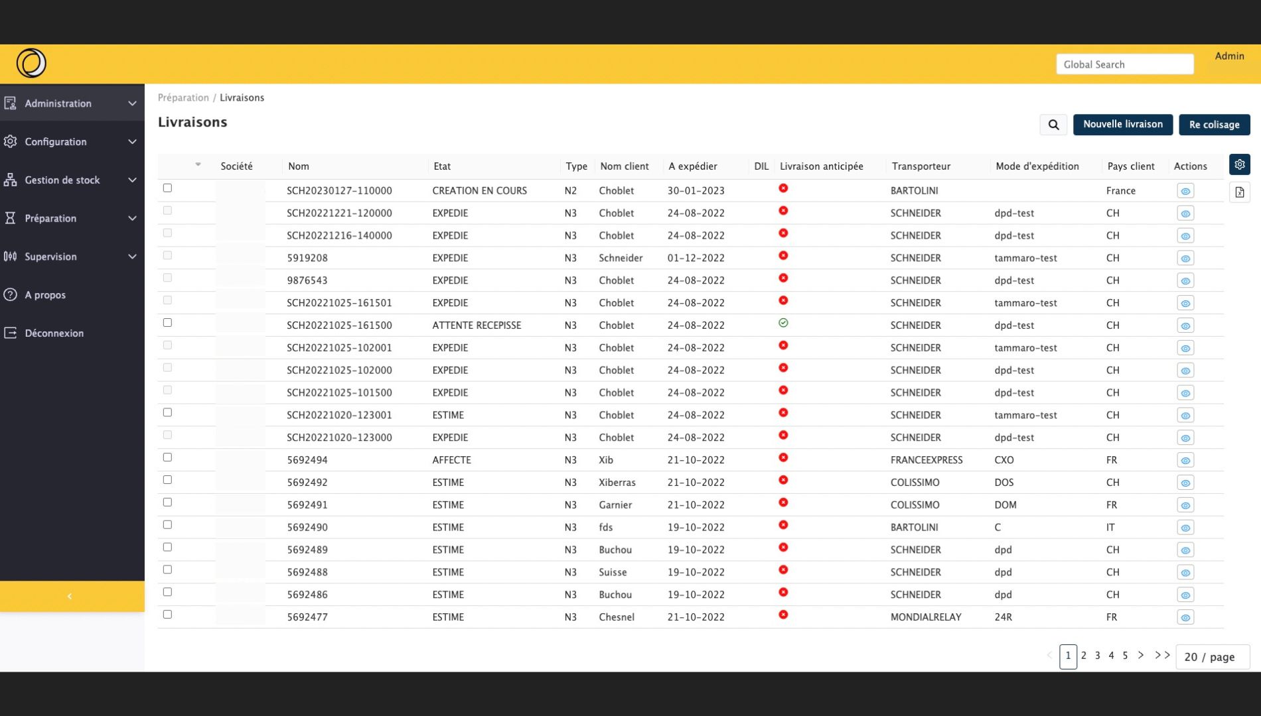1261x716 pixels.
Task: Tick checkbox for delivery 5692490
Action: point(167,525)
